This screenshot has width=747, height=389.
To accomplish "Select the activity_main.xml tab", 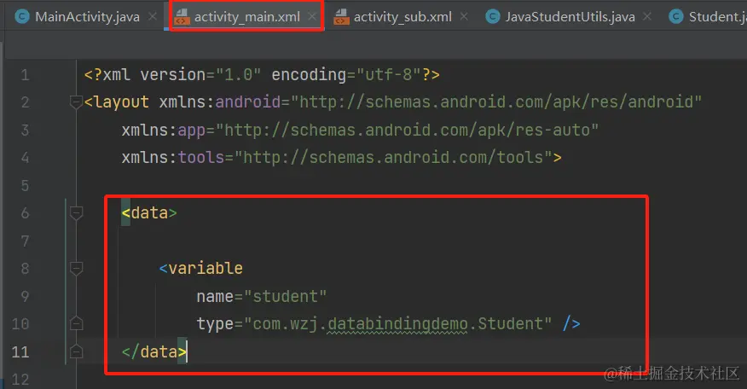I will [246, 17].
